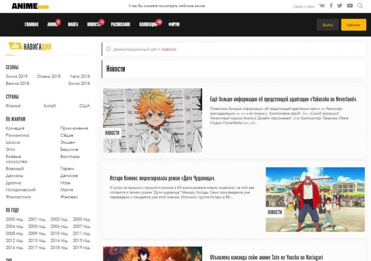Open the Форум menu item
371x261 pixels.
pyautogui.click(x=174, y=24)
